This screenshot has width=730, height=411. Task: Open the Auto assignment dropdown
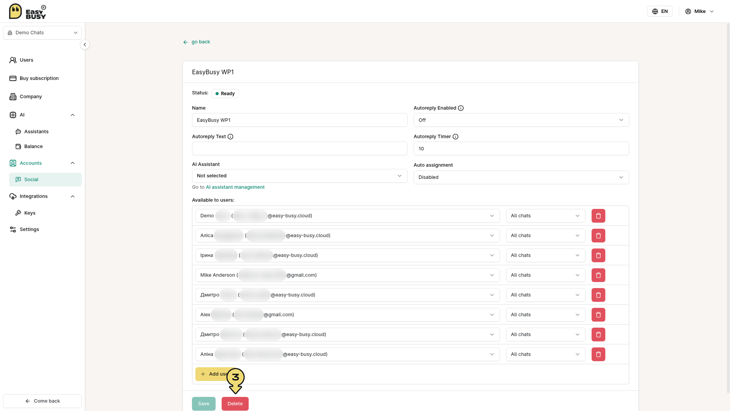tap(521, 177)
